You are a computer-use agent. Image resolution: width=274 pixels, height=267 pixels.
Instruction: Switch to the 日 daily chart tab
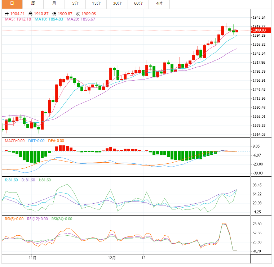12,3
